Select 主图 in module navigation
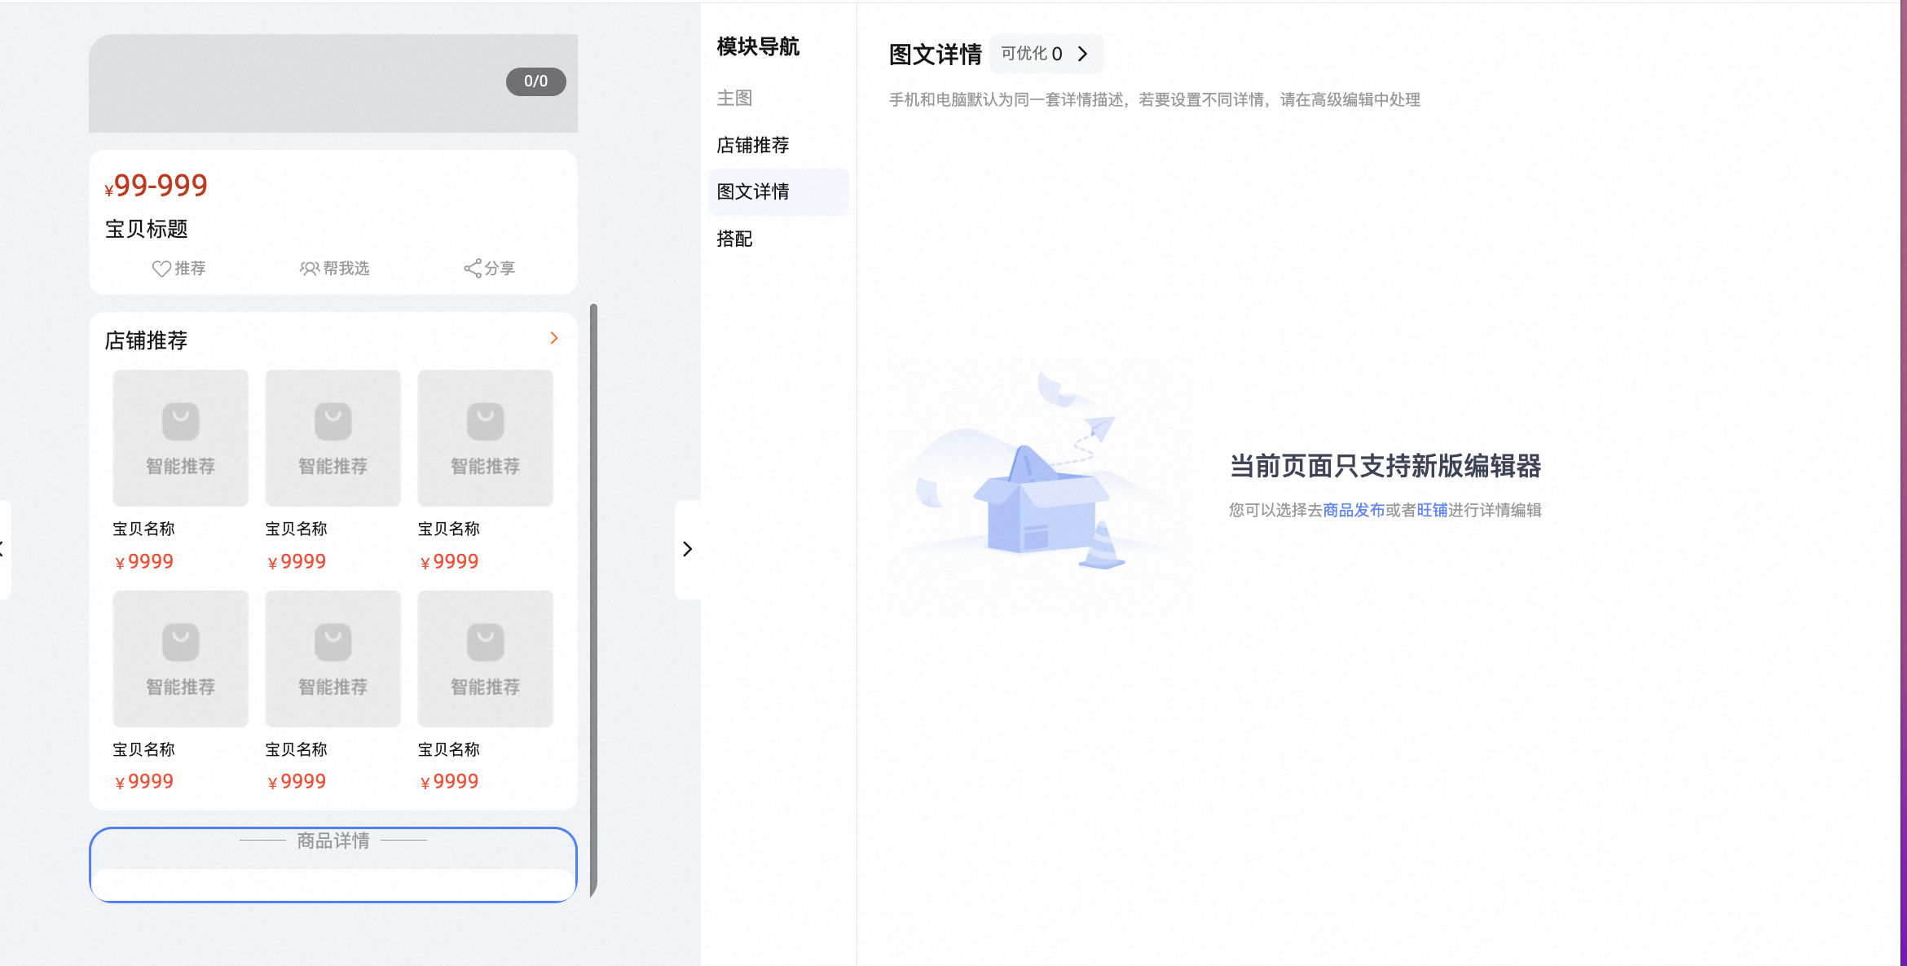 point(734,99)
